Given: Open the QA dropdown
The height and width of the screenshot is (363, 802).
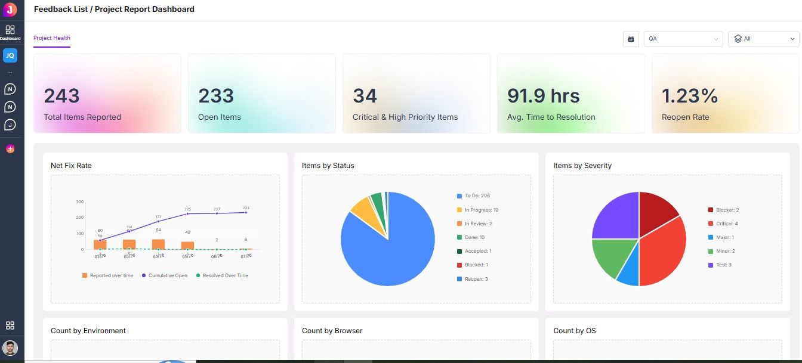Looking at the screenshot, I should click(683, 39).
